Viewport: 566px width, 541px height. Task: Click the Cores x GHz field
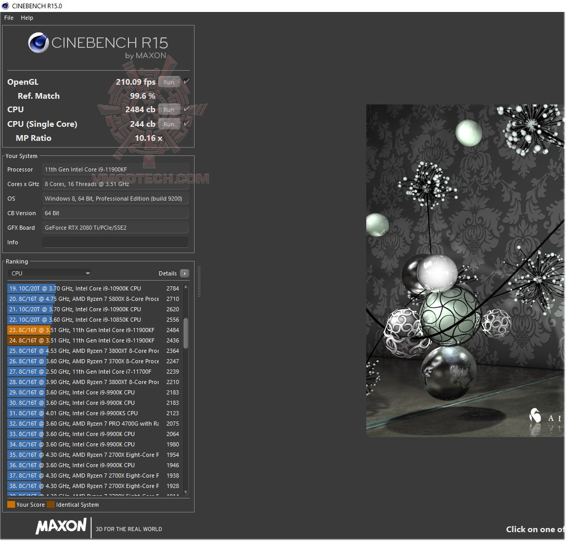pyautogui.click(x=115, y=184)
